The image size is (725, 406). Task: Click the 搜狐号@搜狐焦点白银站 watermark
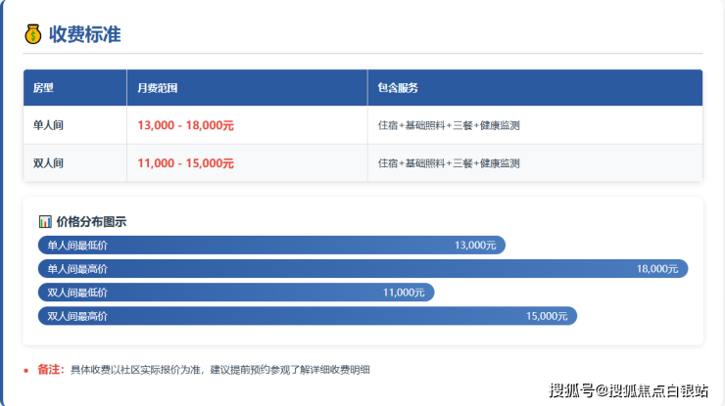click(628, 390)
